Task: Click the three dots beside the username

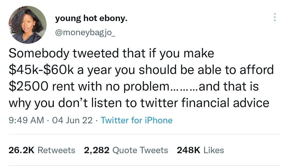Action: point(275,17)
